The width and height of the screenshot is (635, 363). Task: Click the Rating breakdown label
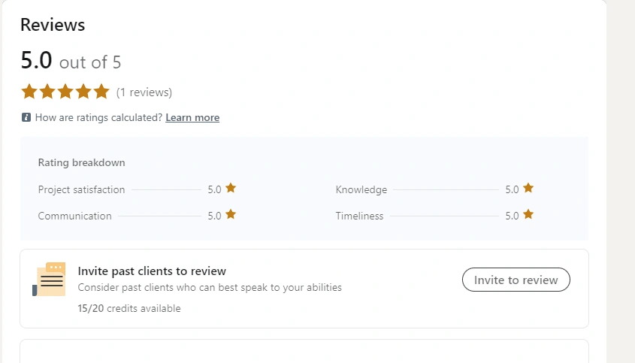pos(81,162)
